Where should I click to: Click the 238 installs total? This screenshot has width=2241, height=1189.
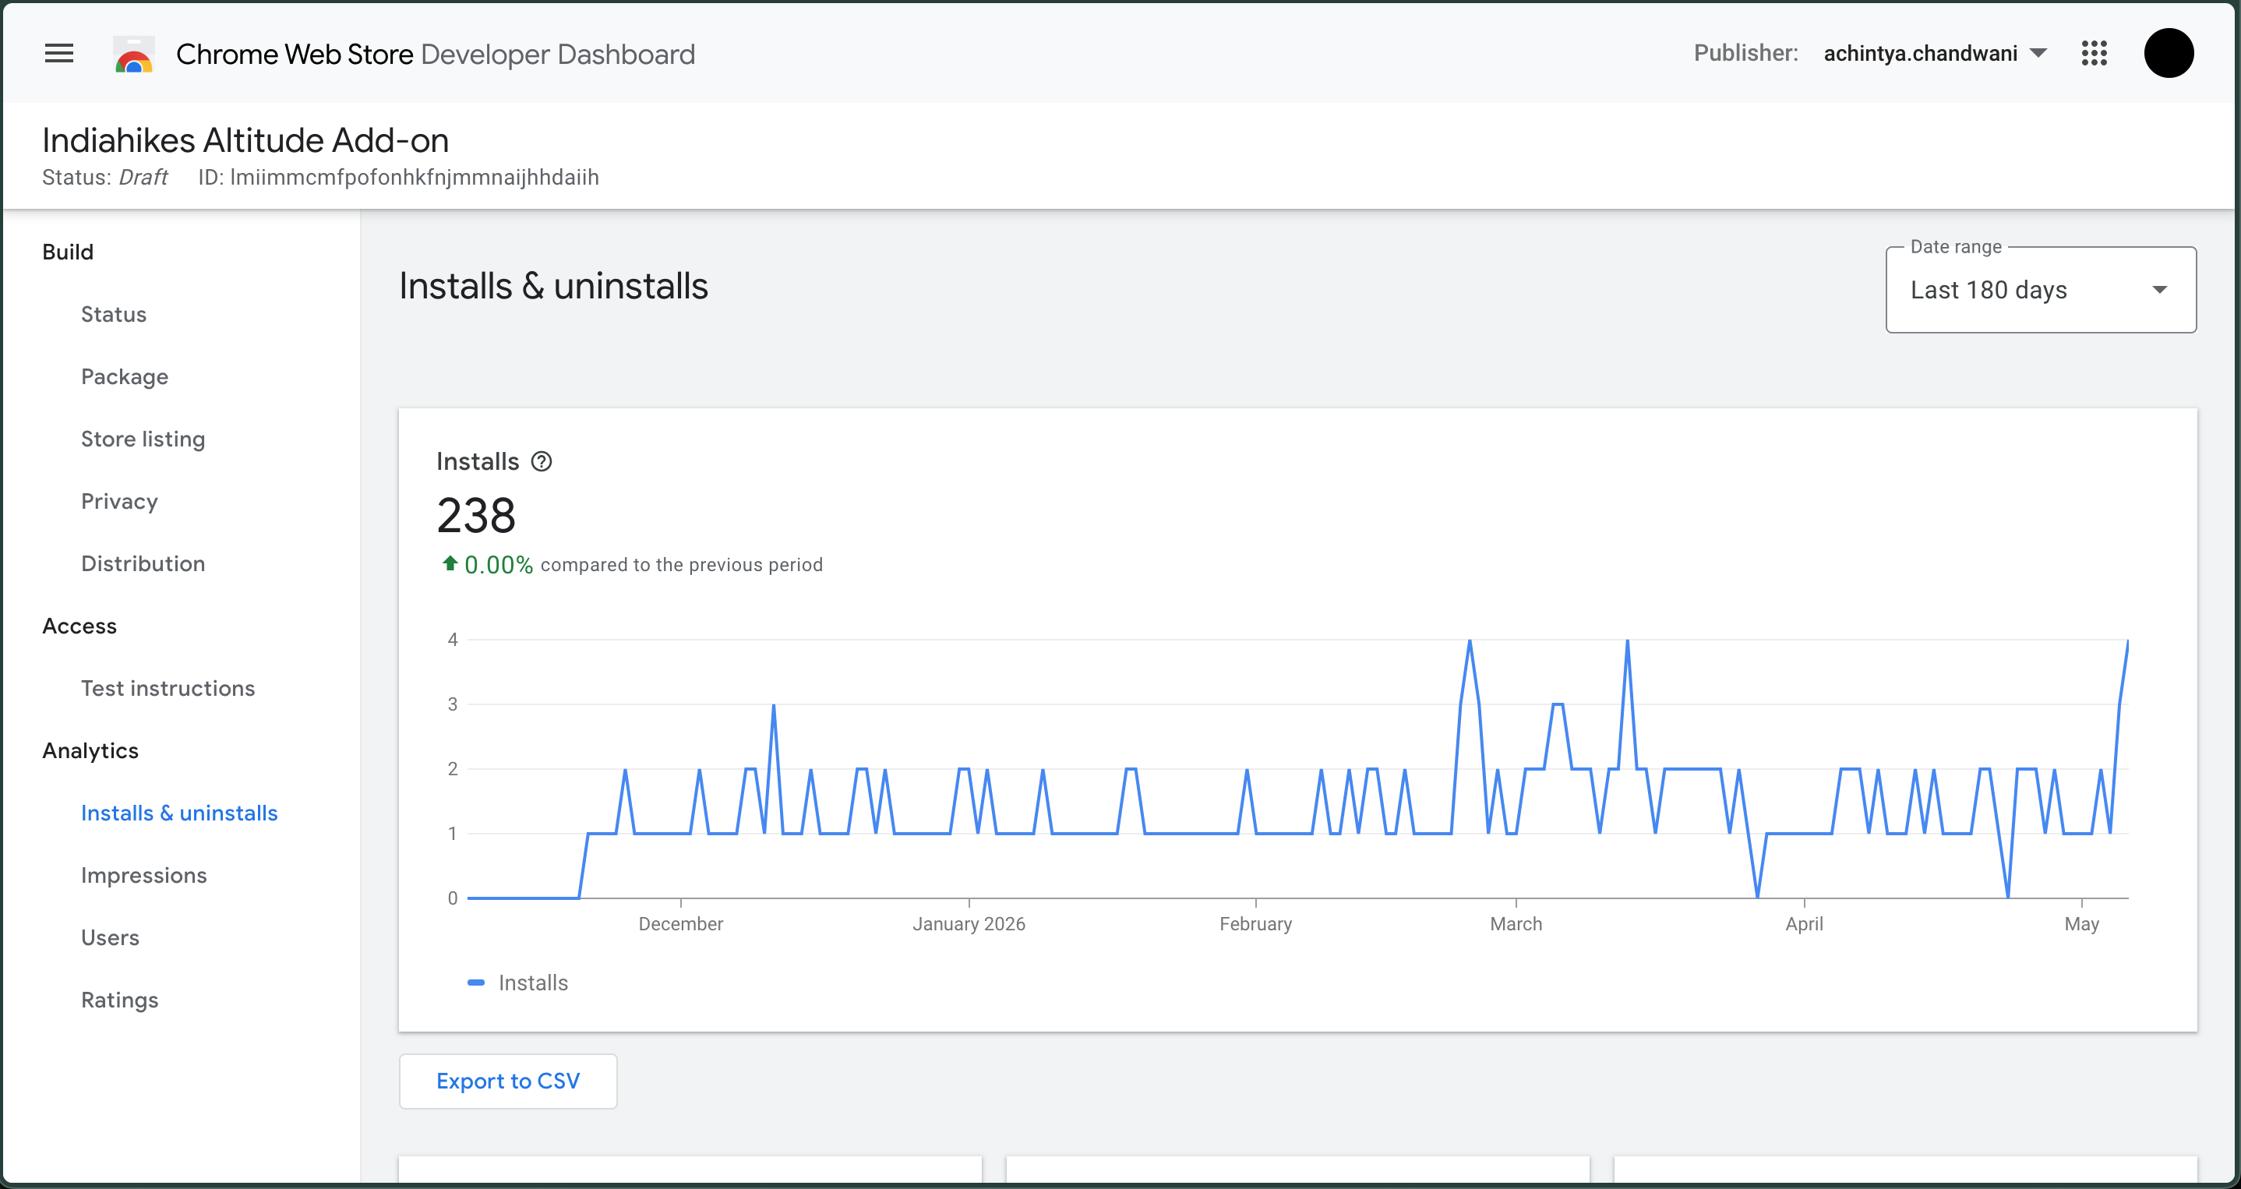tap(476, 515)
